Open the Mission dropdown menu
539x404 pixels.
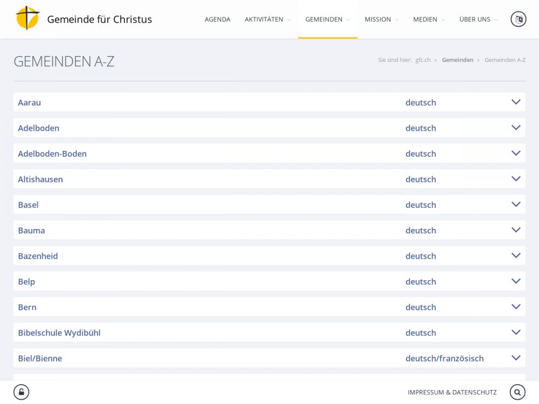(381, 19)
